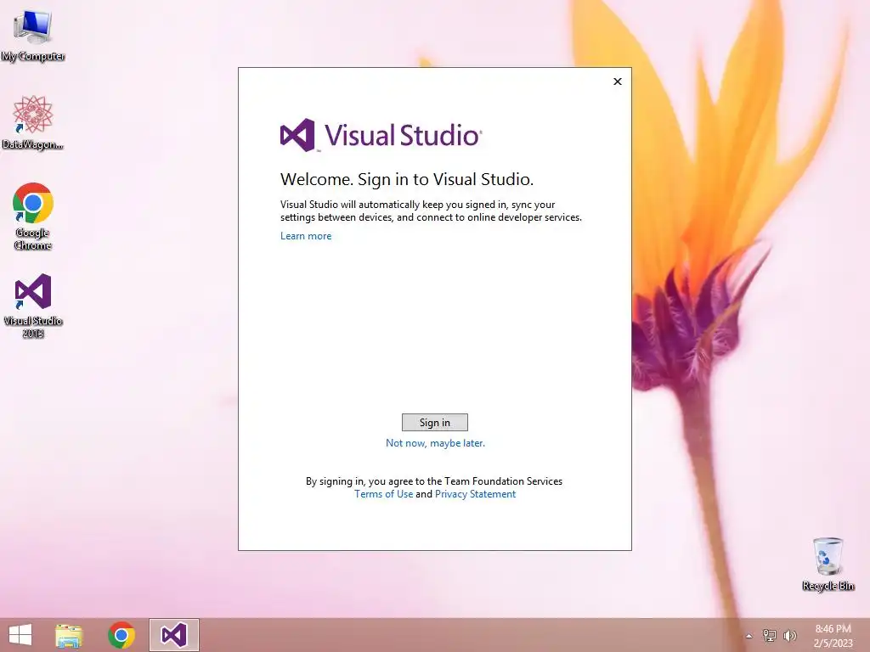
Task: Open the volume speaker tray icon
Action: (x=789, y=635)
